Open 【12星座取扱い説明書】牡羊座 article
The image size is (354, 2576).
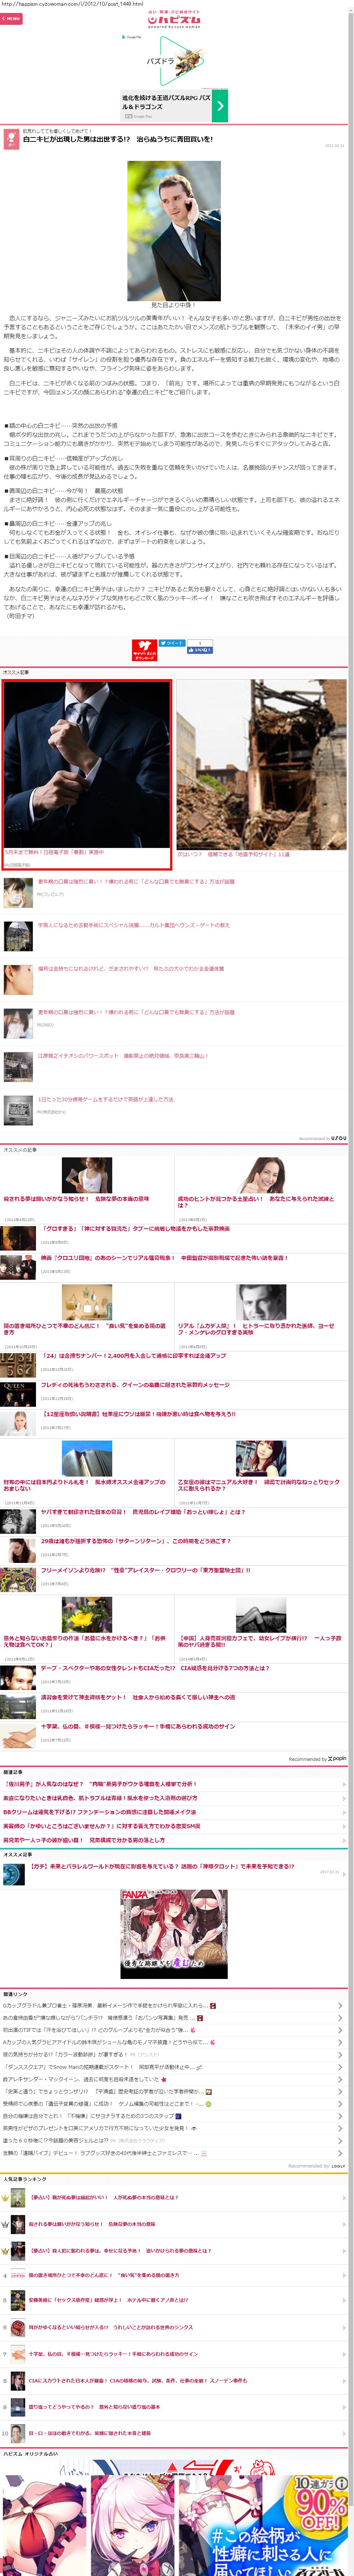point(138,1414)
